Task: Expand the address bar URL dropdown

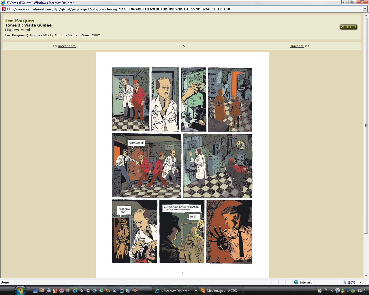Action: [x=365, y=9]
